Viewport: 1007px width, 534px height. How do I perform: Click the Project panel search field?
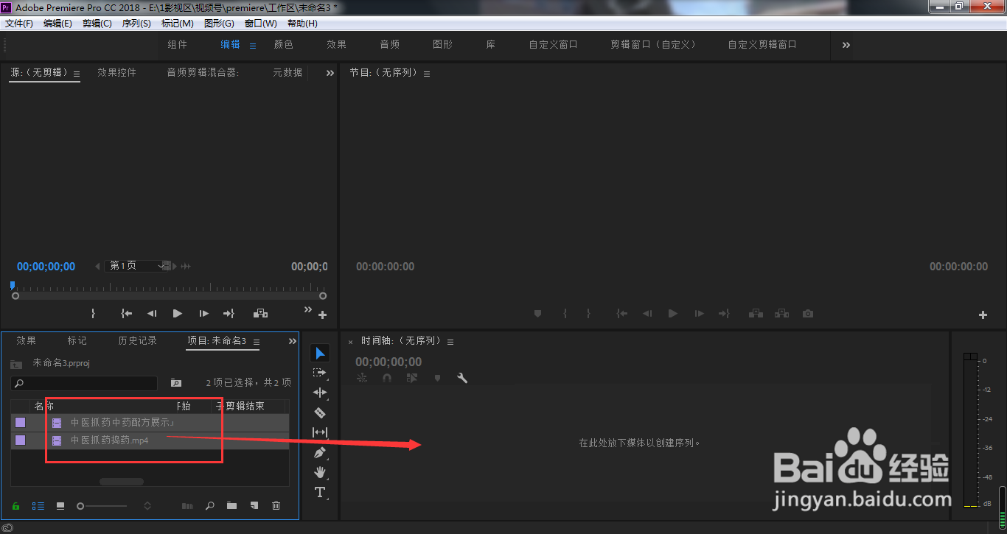pos(84,383)
